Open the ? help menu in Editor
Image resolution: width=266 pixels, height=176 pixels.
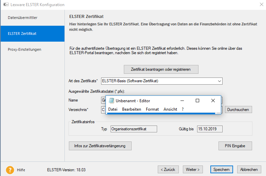[183, 109]
